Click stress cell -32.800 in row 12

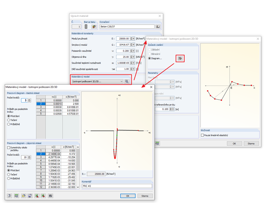coord(68,187)
